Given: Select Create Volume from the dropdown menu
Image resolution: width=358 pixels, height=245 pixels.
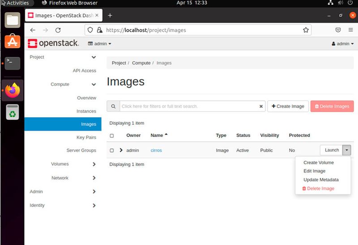Looking at the screenshot, I should point(319,162).
